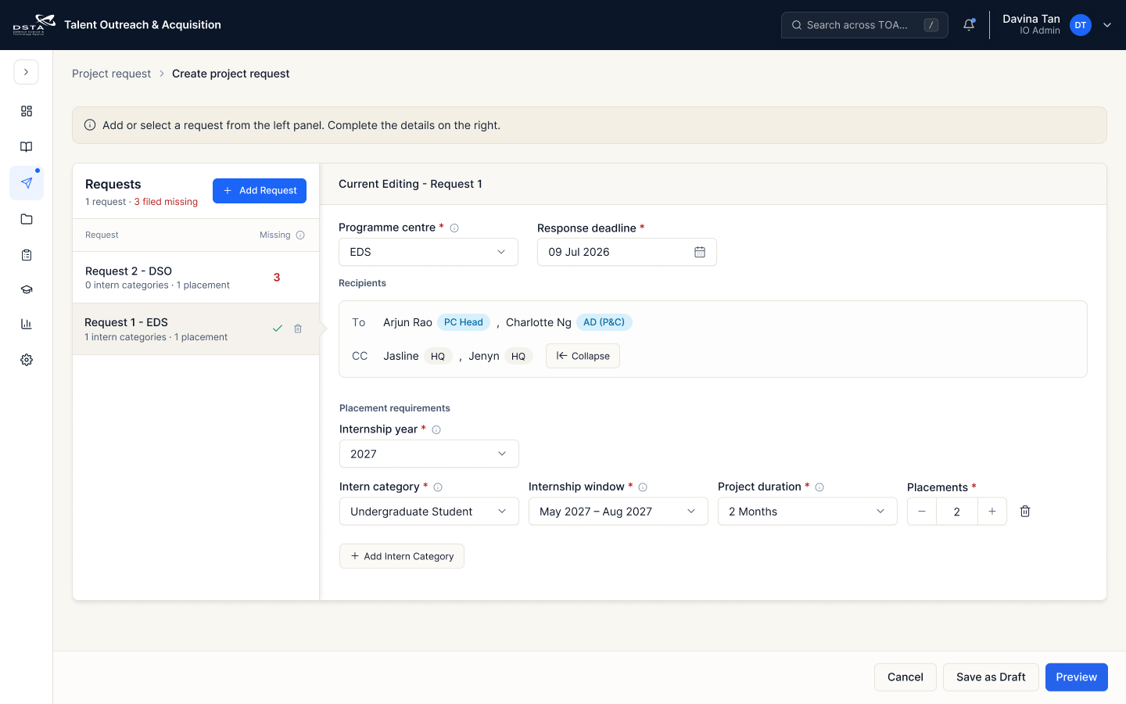This screenshot has width=1126, height=704.
Task: Click the Project duration info icon
Action: (819, 487)
